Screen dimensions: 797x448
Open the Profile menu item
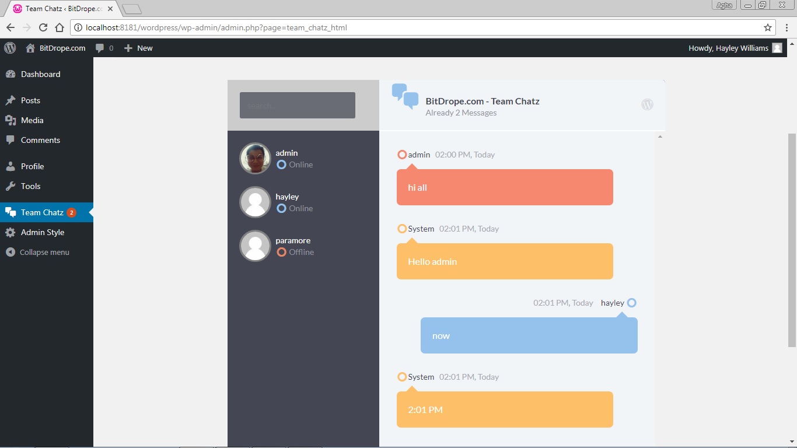click(47, 166)
